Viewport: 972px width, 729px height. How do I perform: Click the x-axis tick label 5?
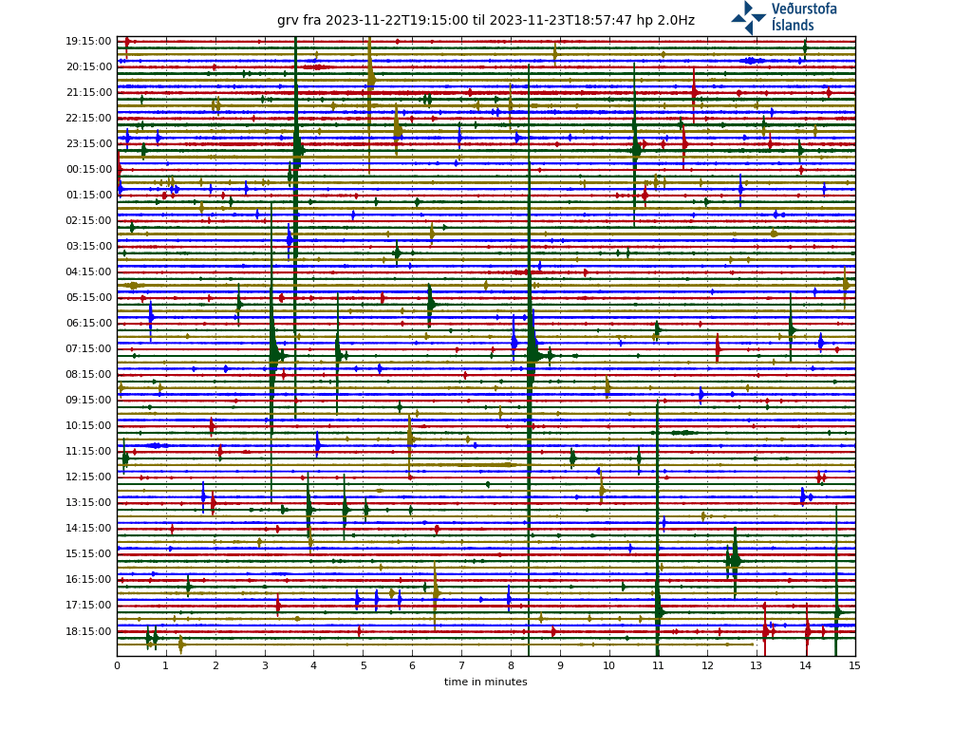pyautogui.click(x=363, y=665)
